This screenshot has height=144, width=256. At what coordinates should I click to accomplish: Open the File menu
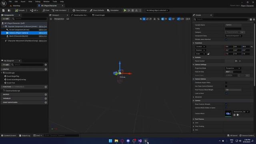tap(10, 2)
